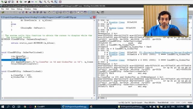Screen dimensions: 193x109
Task: Click the 'OutputDebugString(str);' line
Action: coord(25,64)
